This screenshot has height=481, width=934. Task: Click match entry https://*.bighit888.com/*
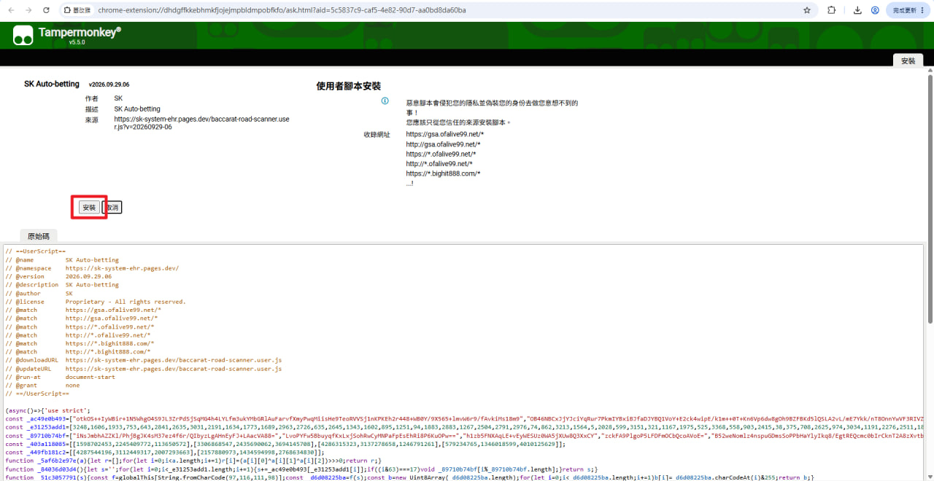click(443, 173)
